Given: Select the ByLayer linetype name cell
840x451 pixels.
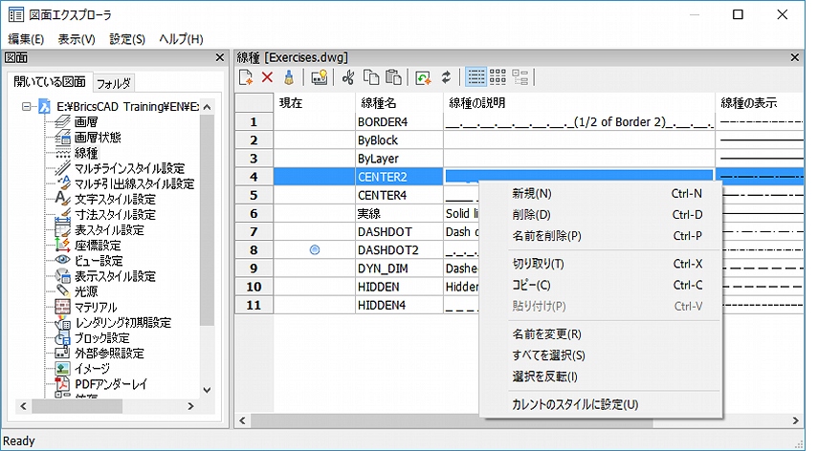Looking at the screenshot, I should click(399, 159).
